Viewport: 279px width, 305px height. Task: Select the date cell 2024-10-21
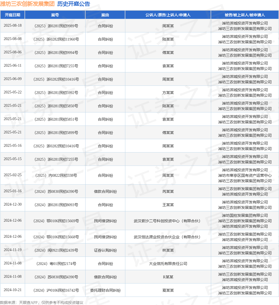point(13,290)
